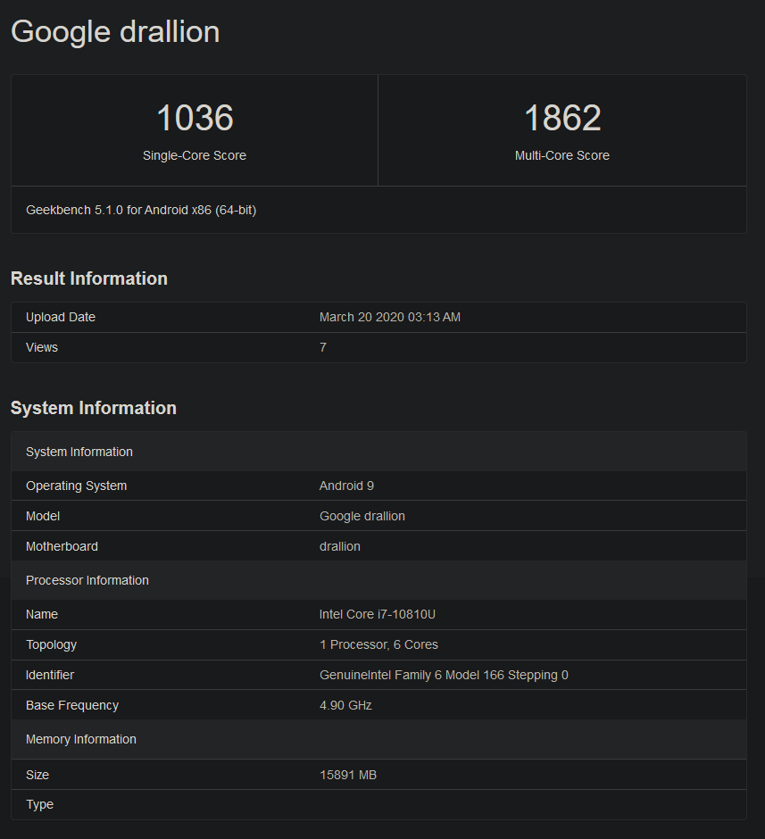Click the Base Frequency label
Image resolution: width=765 pixels, height=839 pixels.
[72, 706]
